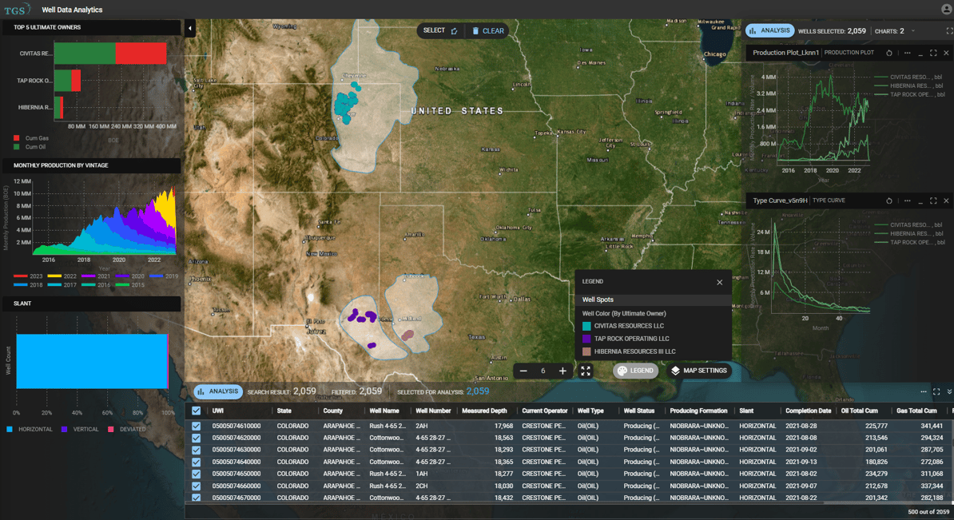Refresh the Type Curve chart
The height and width of the screenshot is (520, 954).
(x=889, y=200)
